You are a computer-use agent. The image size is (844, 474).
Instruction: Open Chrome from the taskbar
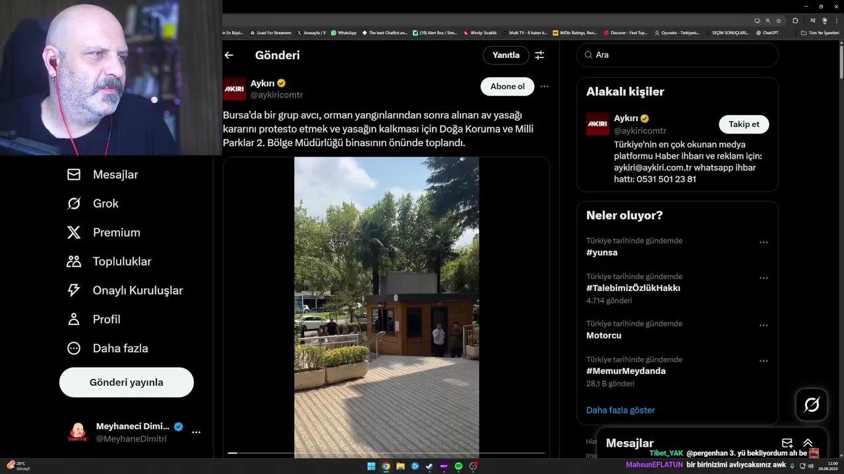(x=386, y=466)
